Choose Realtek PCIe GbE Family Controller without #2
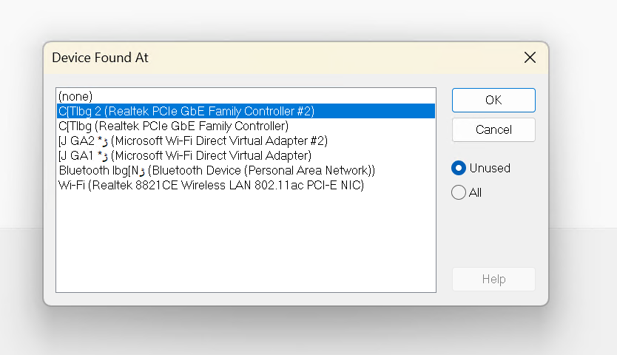Viewport: 617px width, 355px height. 173,126
